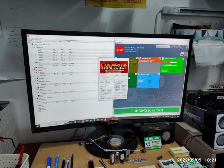Toggle the Fullscreen checkbox in FurMark
The width and height of the screenshot is (224, 168).
pos(106,81)
